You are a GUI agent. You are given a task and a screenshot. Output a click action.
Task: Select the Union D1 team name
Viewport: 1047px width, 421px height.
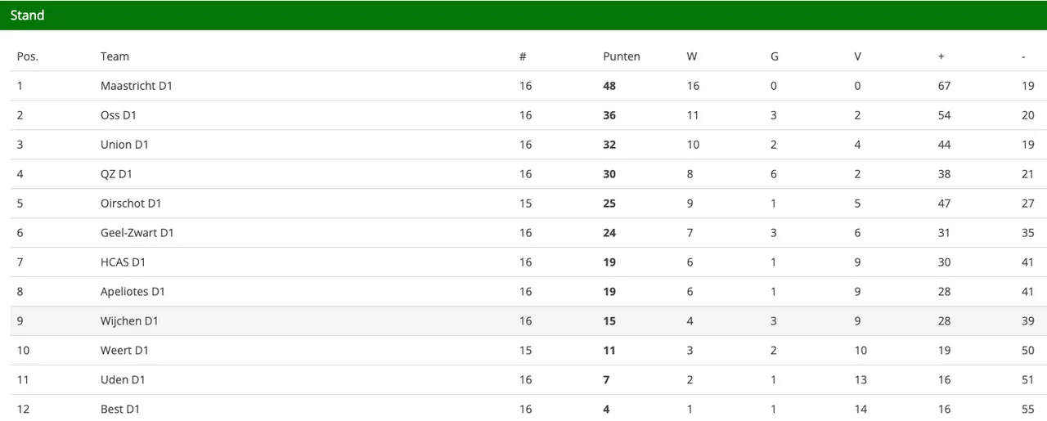coord(124,145)
